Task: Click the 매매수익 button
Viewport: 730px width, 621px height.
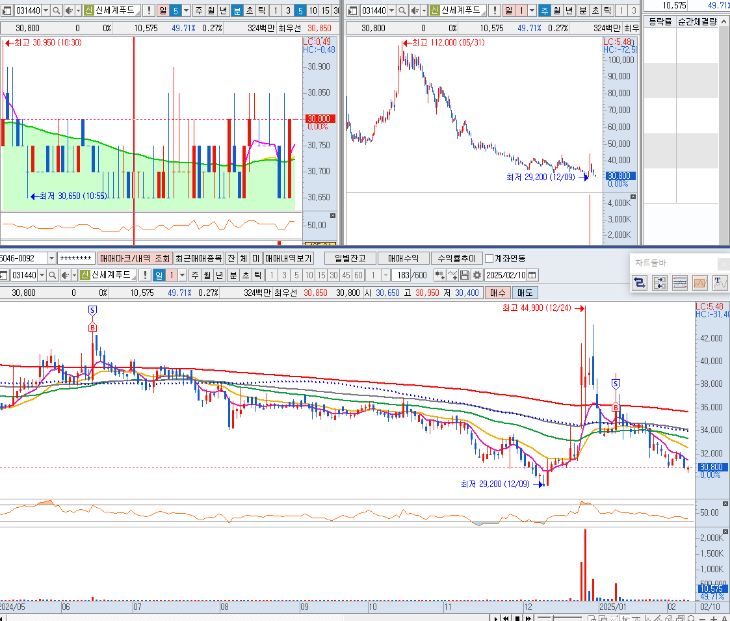Action: [403, 258]
